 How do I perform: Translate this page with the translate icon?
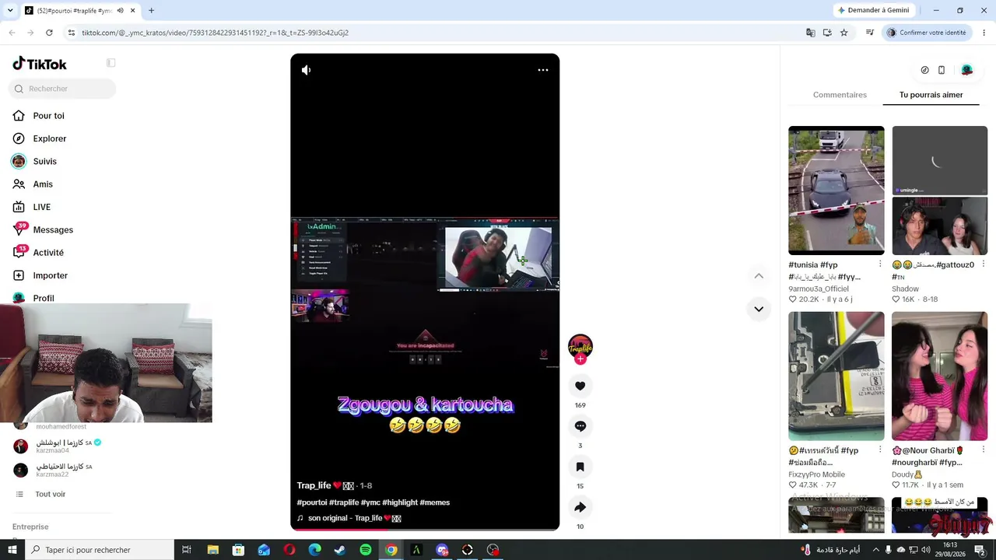click(811, 33)
